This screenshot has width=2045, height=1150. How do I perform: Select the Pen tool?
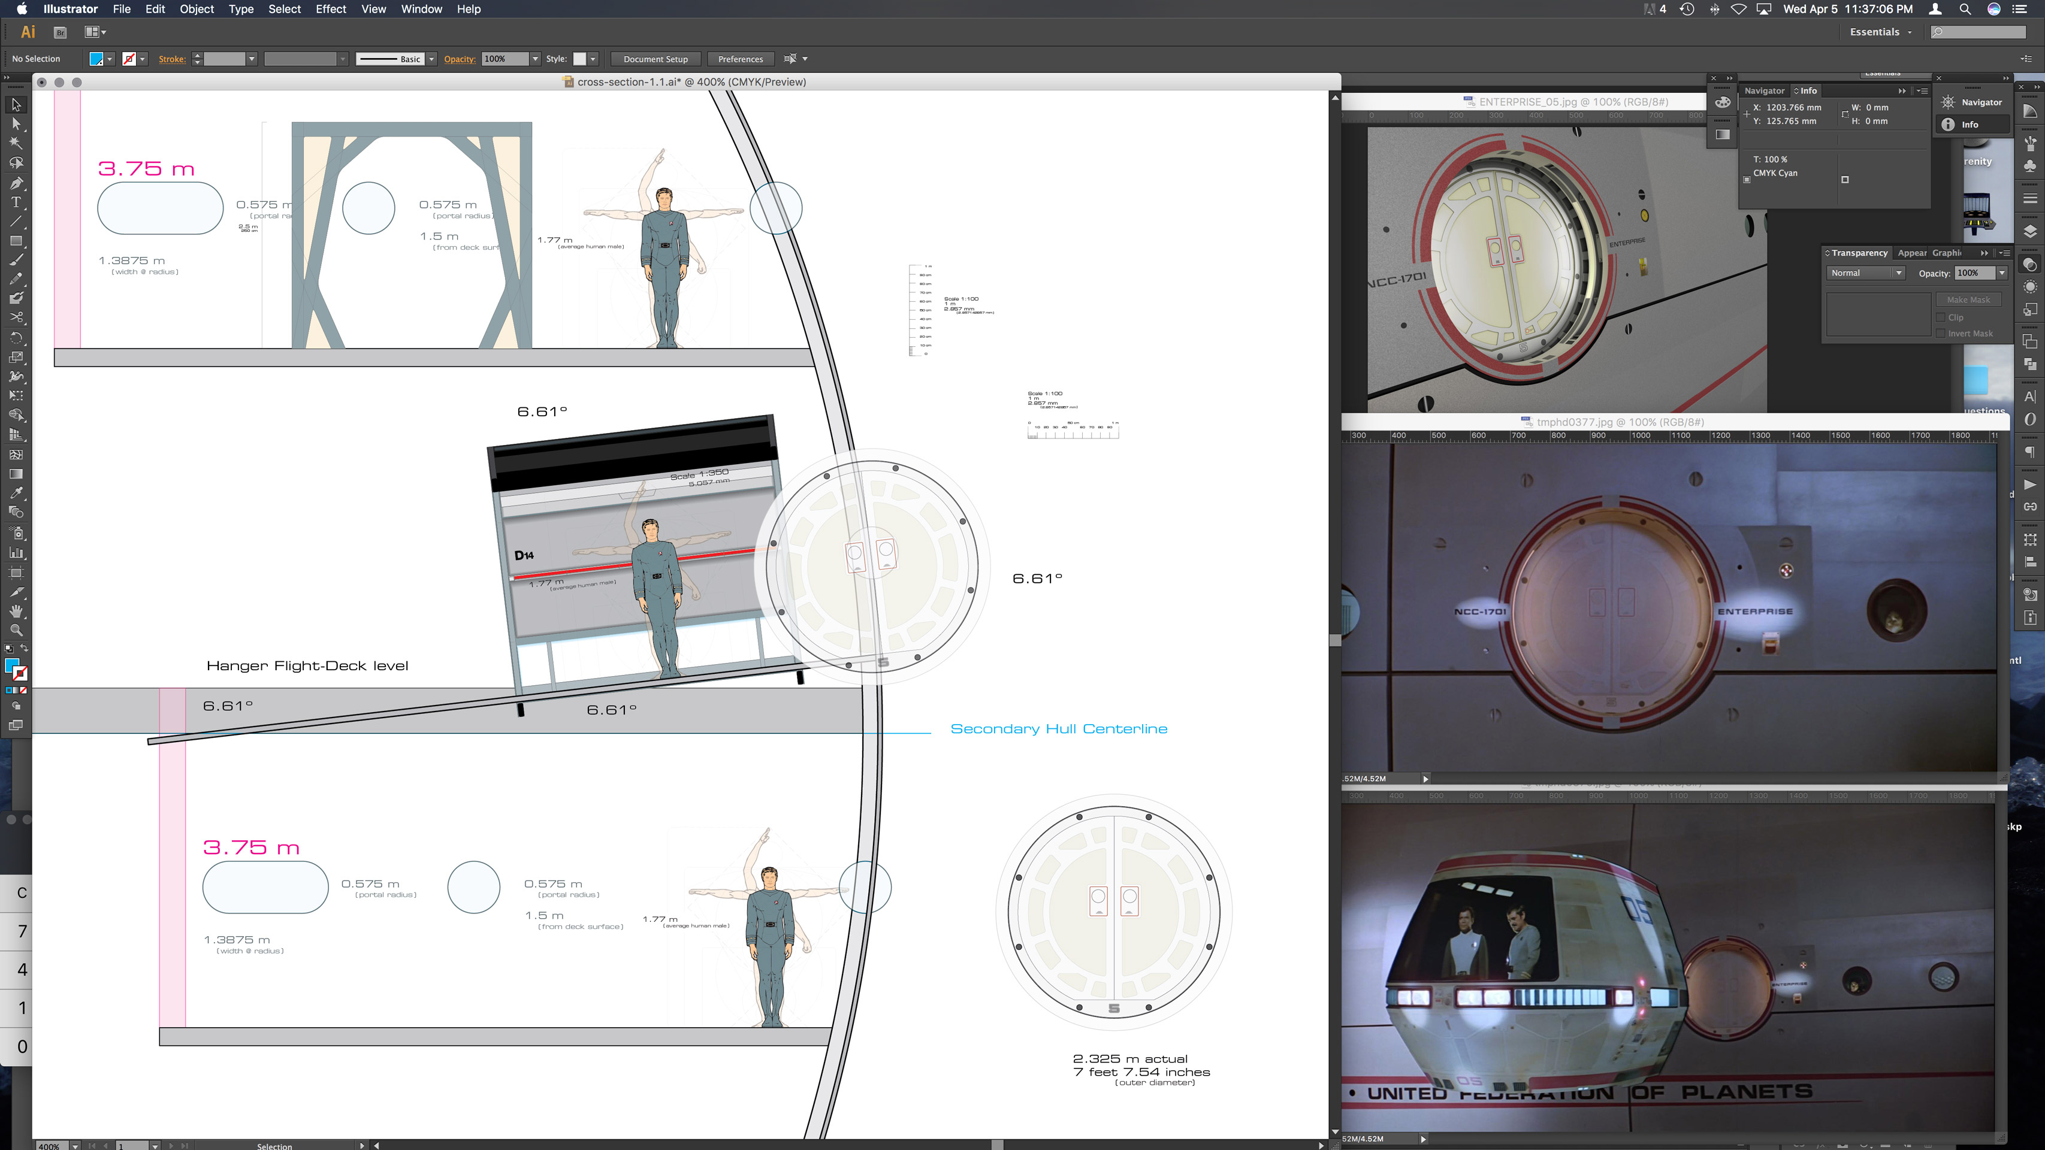pos(16,183)
